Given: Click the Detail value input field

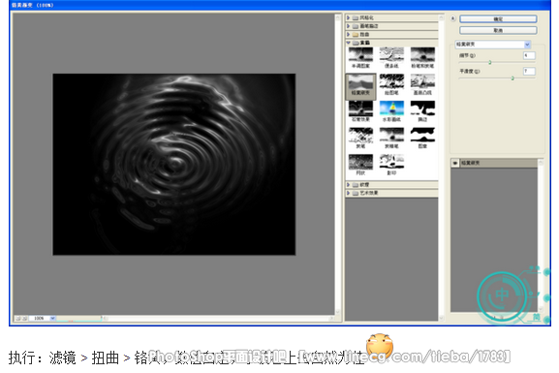Looking at the screenshot, I should (x=529, y=55).
